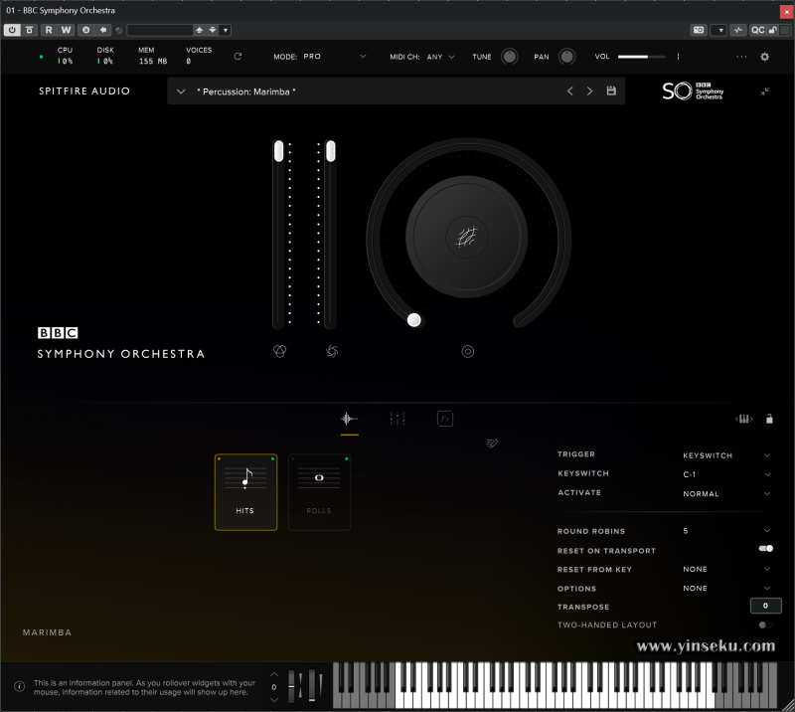Open plugin settings gear icon
Viewport: 795px width, 712px height.
(764, 57)
